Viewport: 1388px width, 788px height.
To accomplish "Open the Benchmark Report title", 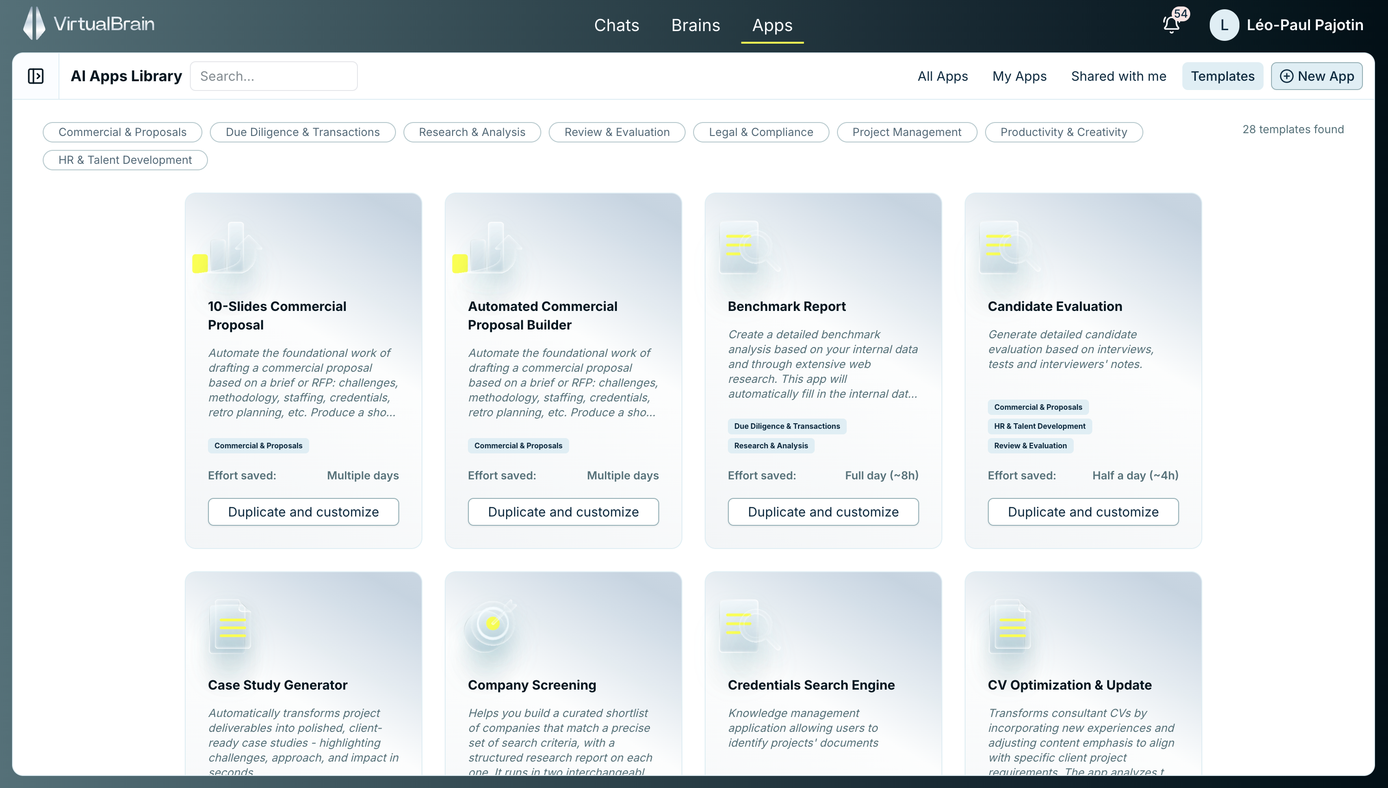I will point(786,306).
